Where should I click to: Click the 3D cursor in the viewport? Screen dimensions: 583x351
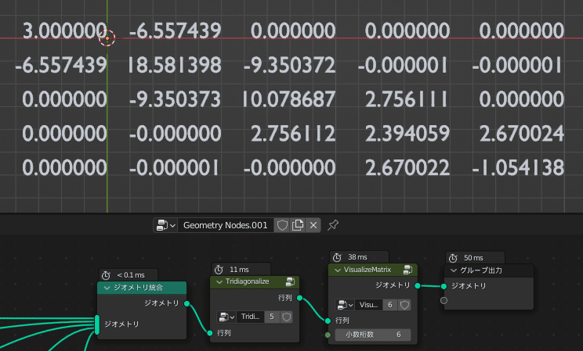(x=107, y=38)
